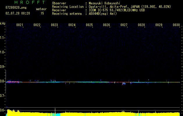Click the 'Receiving antenna' label
Viewport: 183px width, 116px height.
coord(67,14)
